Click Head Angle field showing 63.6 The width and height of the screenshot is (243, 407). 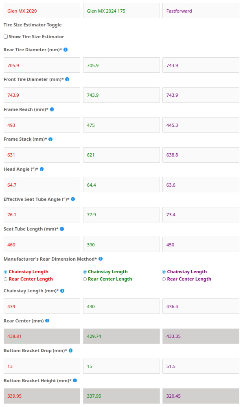[x=201, y=185]
